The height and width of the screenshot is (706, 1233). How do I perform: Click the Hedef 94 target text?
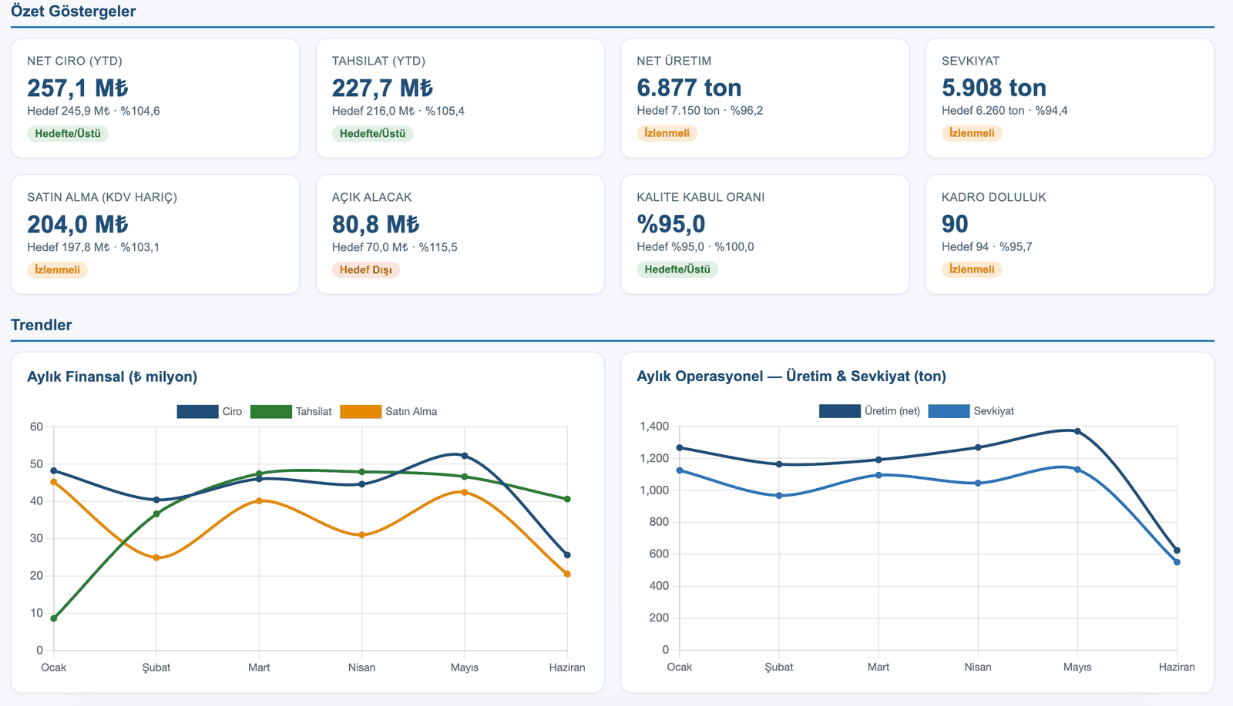(x=965, y=247)
